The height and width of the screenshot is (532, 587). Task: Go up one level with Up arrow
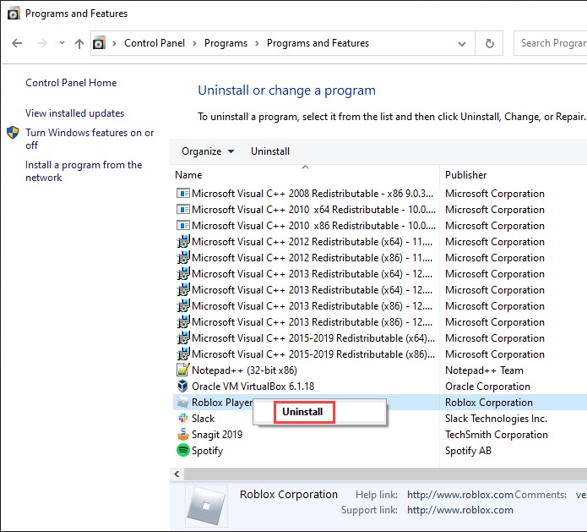pos(79,43)
